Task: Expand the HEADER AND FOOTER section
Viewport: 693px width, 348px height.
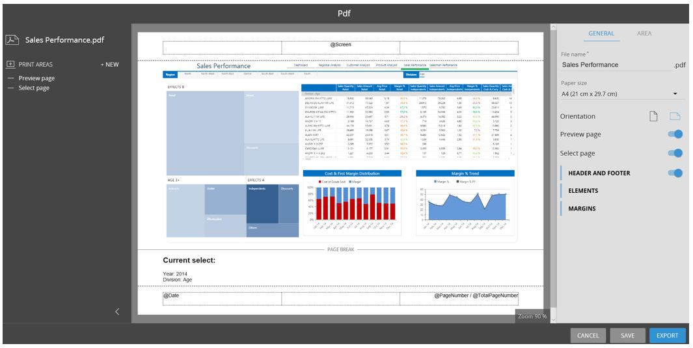Action: (599, 173)
